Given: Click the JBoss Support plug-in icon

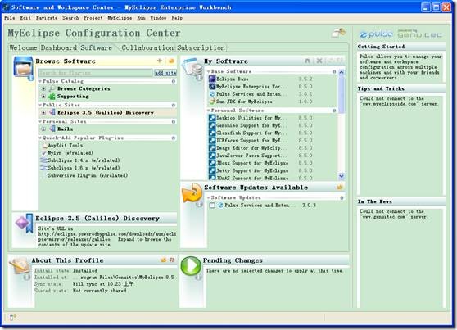Looking at the screenshot, I should pos(212,163).
